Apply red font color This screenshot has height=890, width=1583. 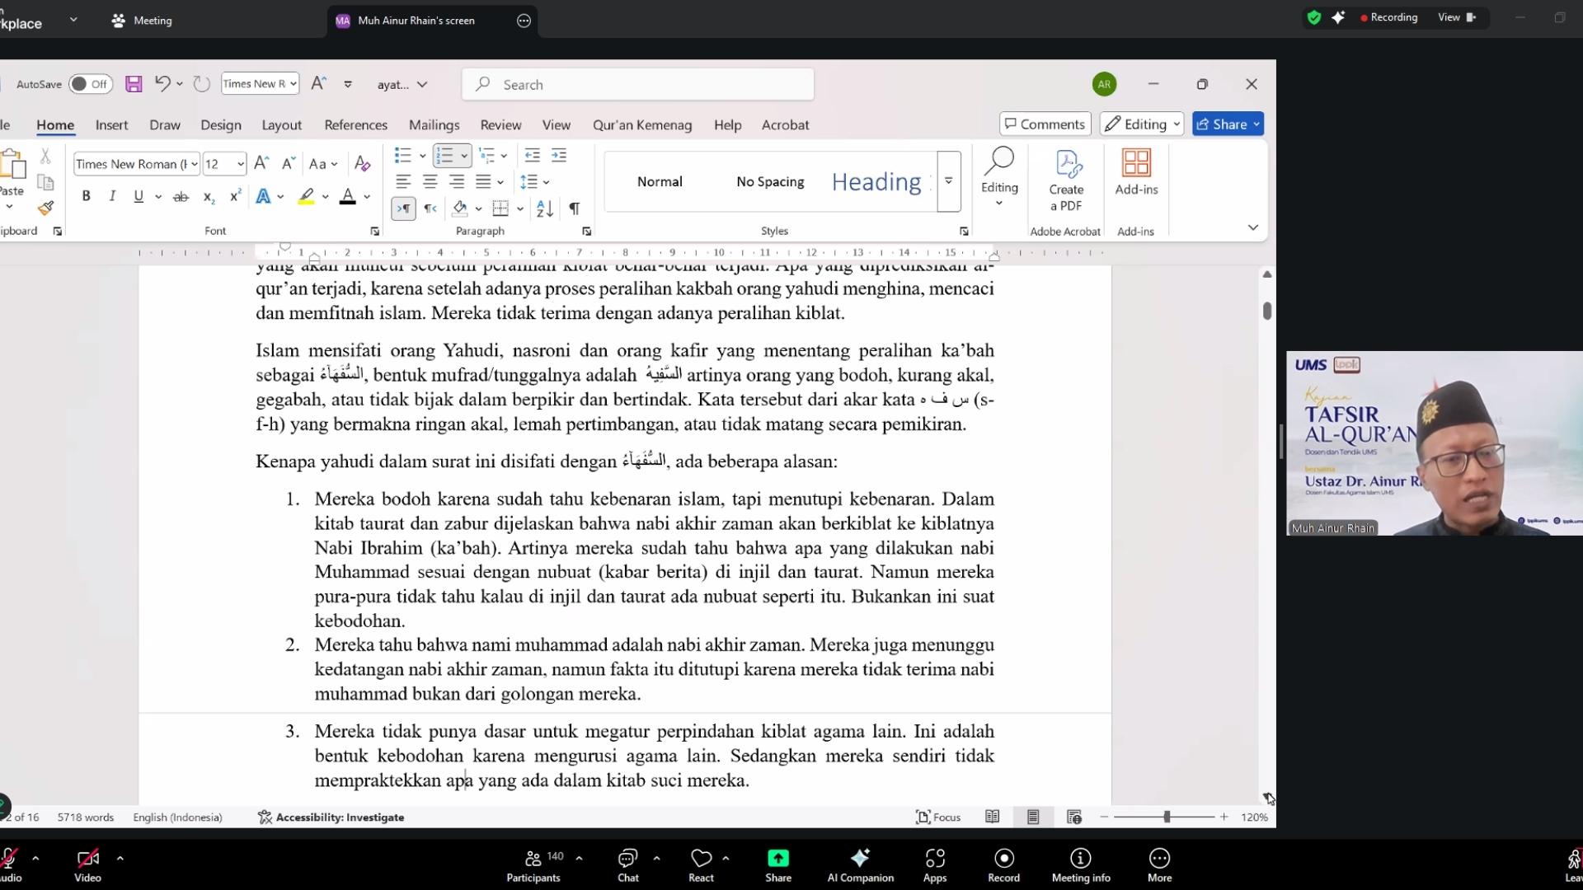coord(348,196)
